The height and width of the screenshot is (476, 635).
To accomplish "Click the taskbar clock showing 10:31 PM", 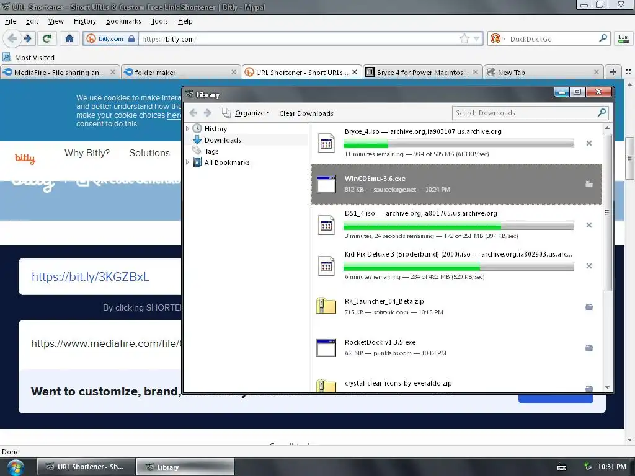I will pyautogui.click(x=611, y=467).
